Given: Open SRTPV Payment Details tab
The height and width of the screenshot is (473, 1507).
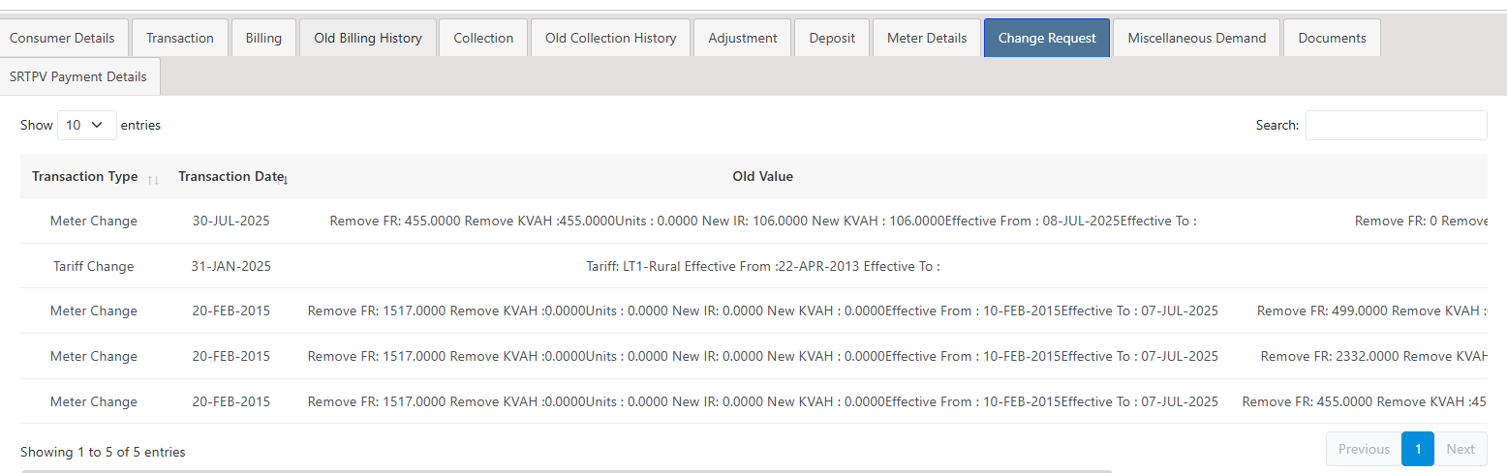Looking at the screenshot, I should coord(78,76).
